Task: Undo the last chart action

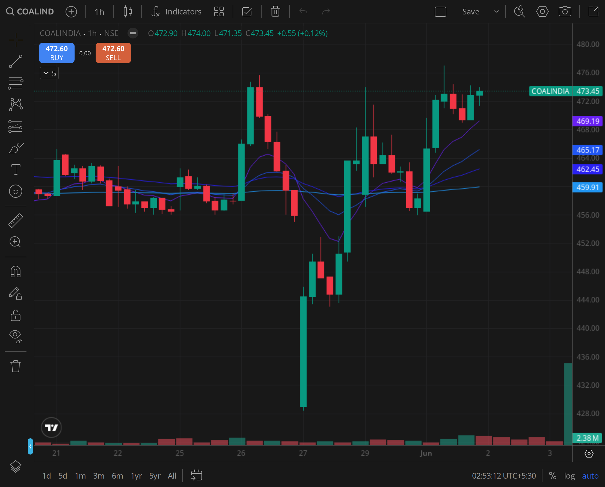Action: [303, 12]
